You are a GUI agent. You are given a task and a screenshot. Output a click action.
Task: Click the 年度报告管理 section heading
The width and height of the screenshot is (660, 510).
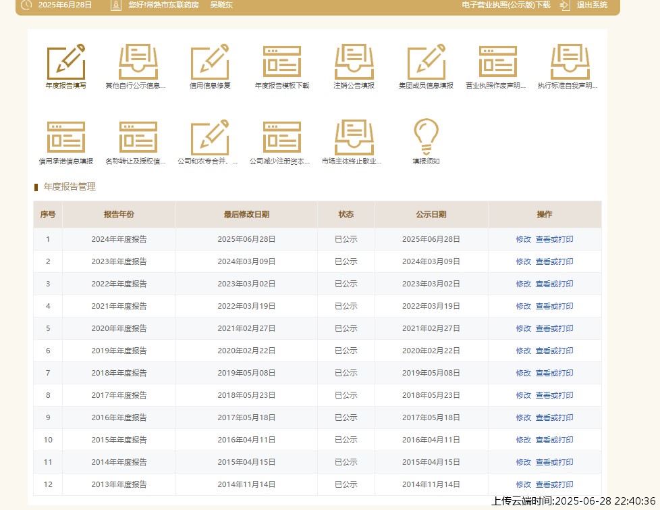(70, 186)
